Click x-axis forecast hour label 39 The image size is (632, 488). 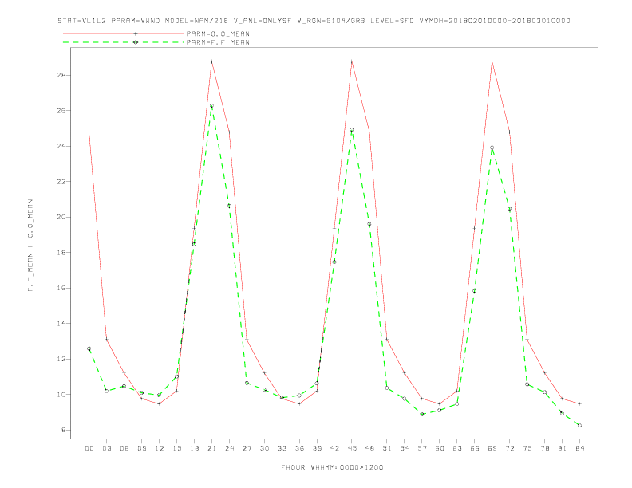317,448
